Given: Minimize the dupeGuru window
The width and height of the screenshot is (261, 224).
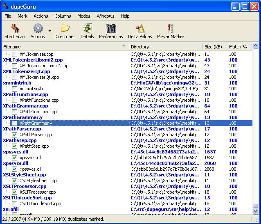Looking at the screenshot, I should click(x=235, y=7).
